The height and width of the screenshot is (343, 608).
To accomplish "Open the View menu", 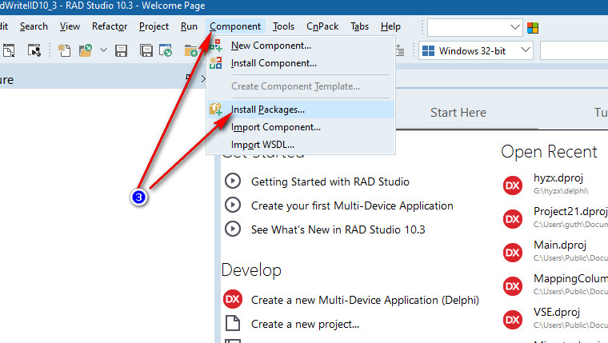I will 70,26.
